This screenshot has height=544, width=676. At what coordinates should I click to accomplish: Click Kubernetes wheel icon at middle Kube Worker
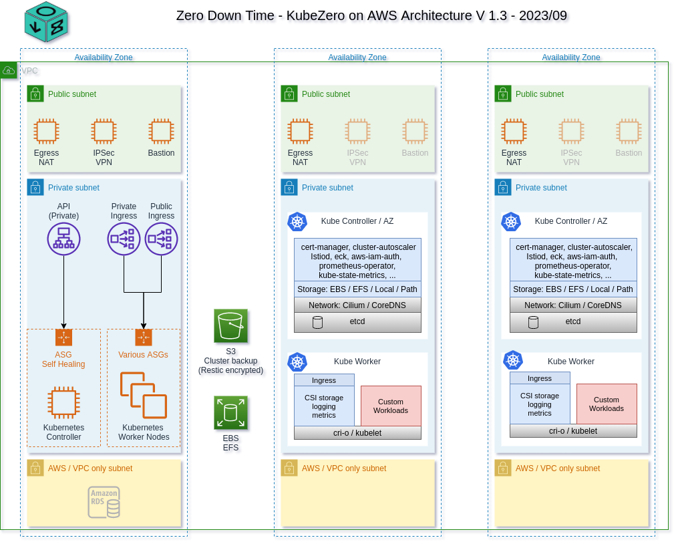coord(297,362)
